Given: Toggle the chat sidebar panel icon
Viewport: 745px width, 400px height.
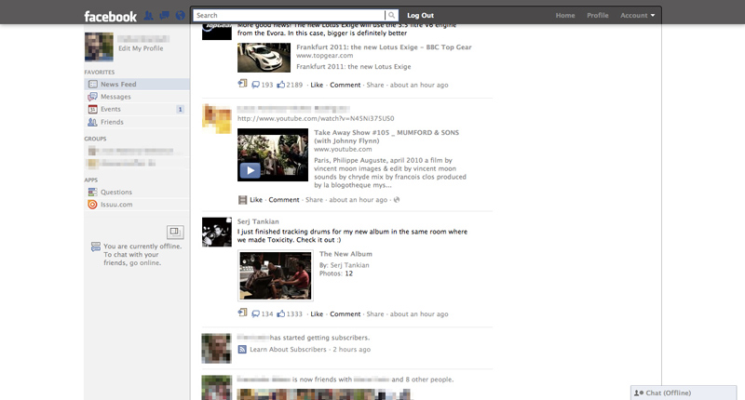Looking at the screenshot, I should point(175,232).
